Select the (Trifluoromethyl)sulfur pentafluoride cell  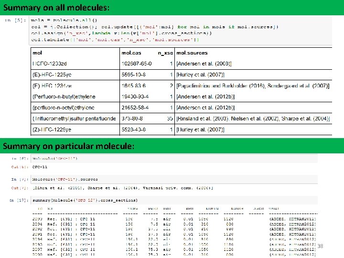click(74, 118)
